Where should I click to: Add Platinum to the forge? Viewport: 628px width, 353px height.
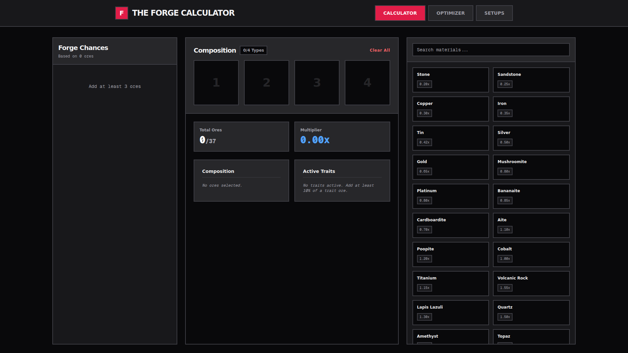(x=450, y=196)
